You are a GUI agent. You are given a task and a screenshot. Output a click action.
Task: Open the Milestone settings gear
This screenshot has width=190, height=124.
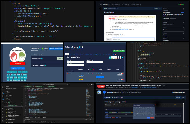pos(184,39)
